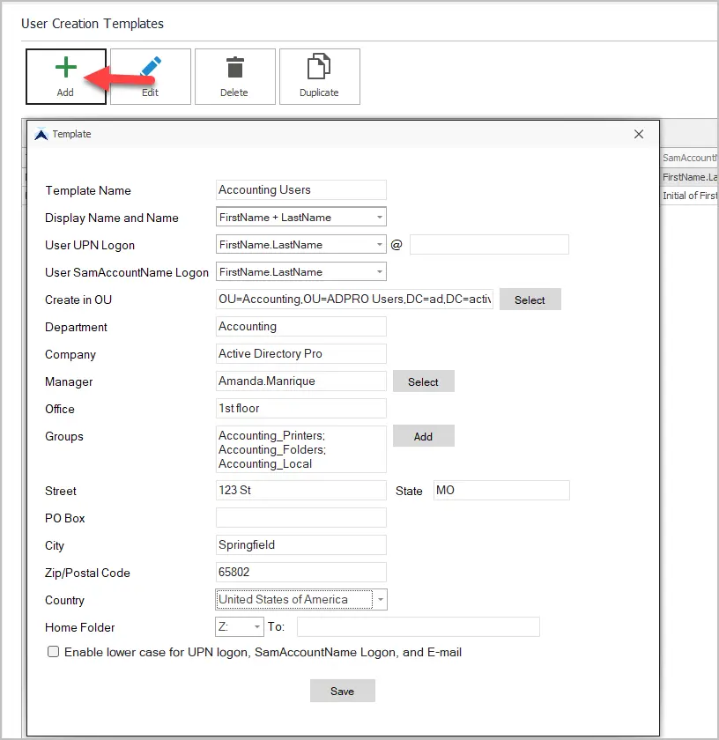Click the UPN domain field after @
This screenshot has height=740, width=719.
489,245
